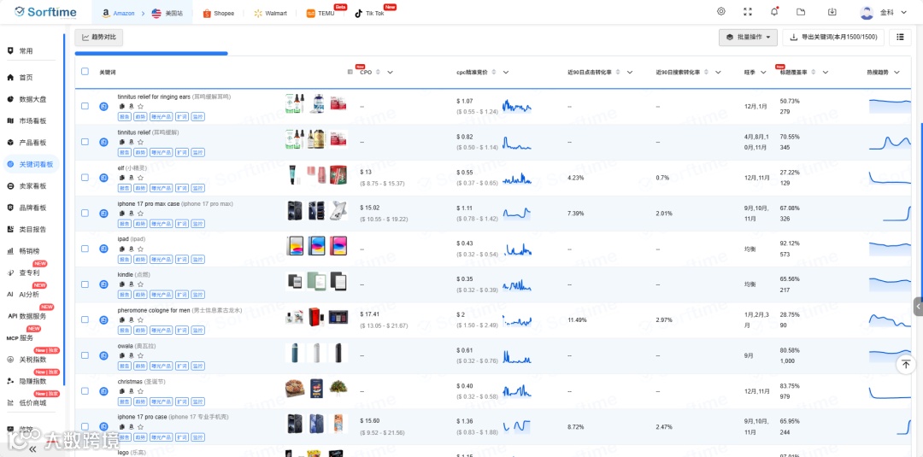
Task: Click the blue horizontal scroll bar under toolbar
Action: click(151, 54)
